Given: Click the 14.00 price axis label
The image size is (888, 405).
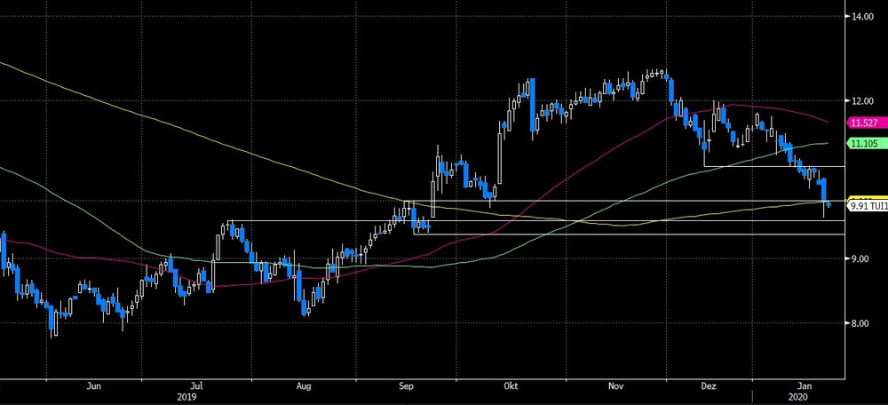Looking at the screenshot, I should tap(862, 16).
